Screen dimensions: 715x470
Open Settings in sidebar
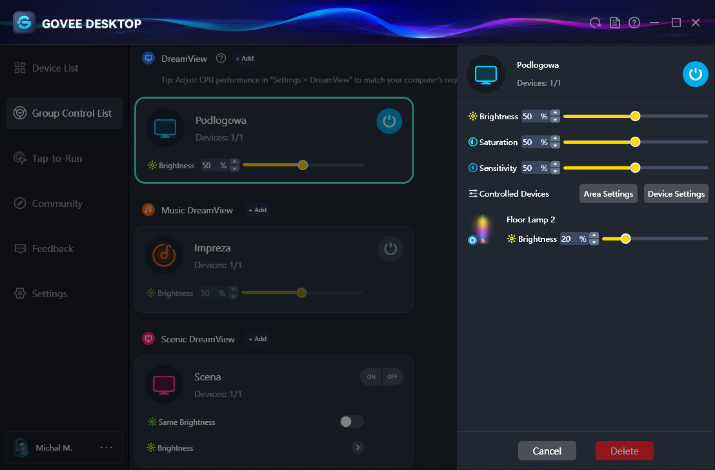point(65,293)
